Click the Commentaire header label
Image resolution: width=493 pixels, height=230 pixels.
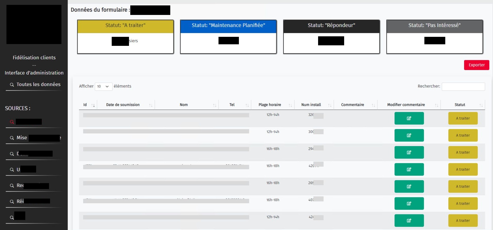(x=353, y=105)
